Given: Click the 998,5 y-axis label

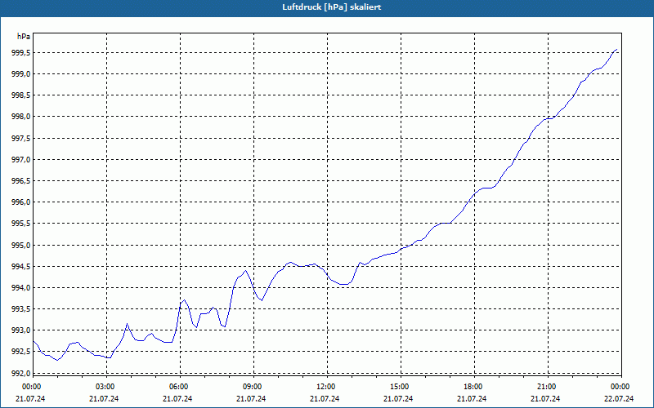Looking at the screenshot, I should click(21, 95).
